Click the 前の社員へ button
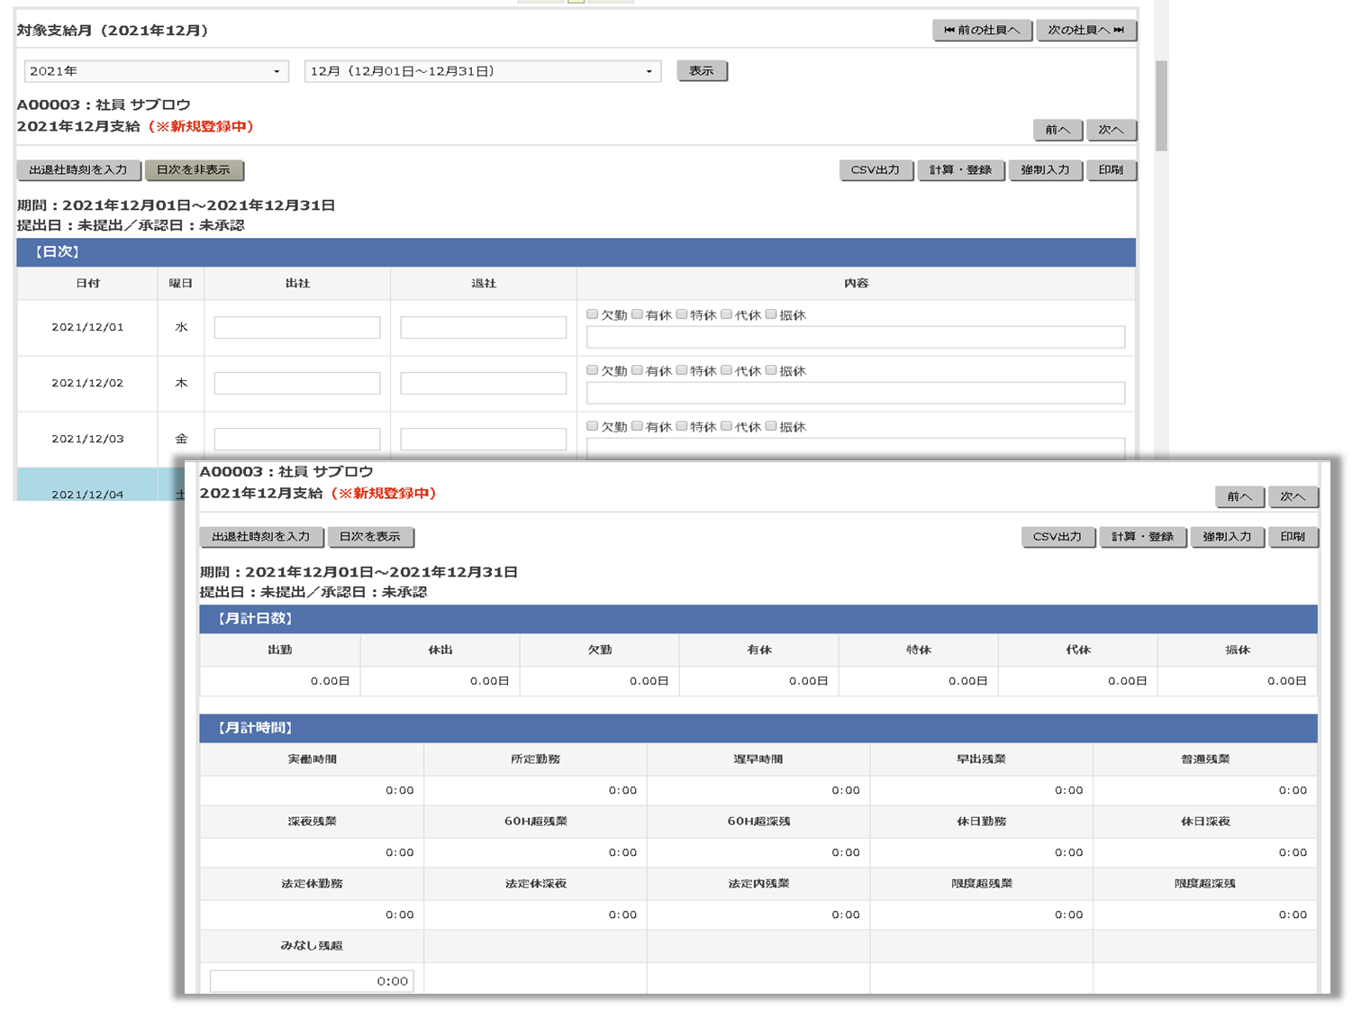Screen dimensions: 1352x1009 click(x=981, y=30)
